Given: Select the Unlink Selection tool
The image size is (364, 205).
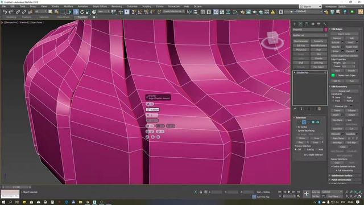Looking at the screenshot, I should (24, 12).
